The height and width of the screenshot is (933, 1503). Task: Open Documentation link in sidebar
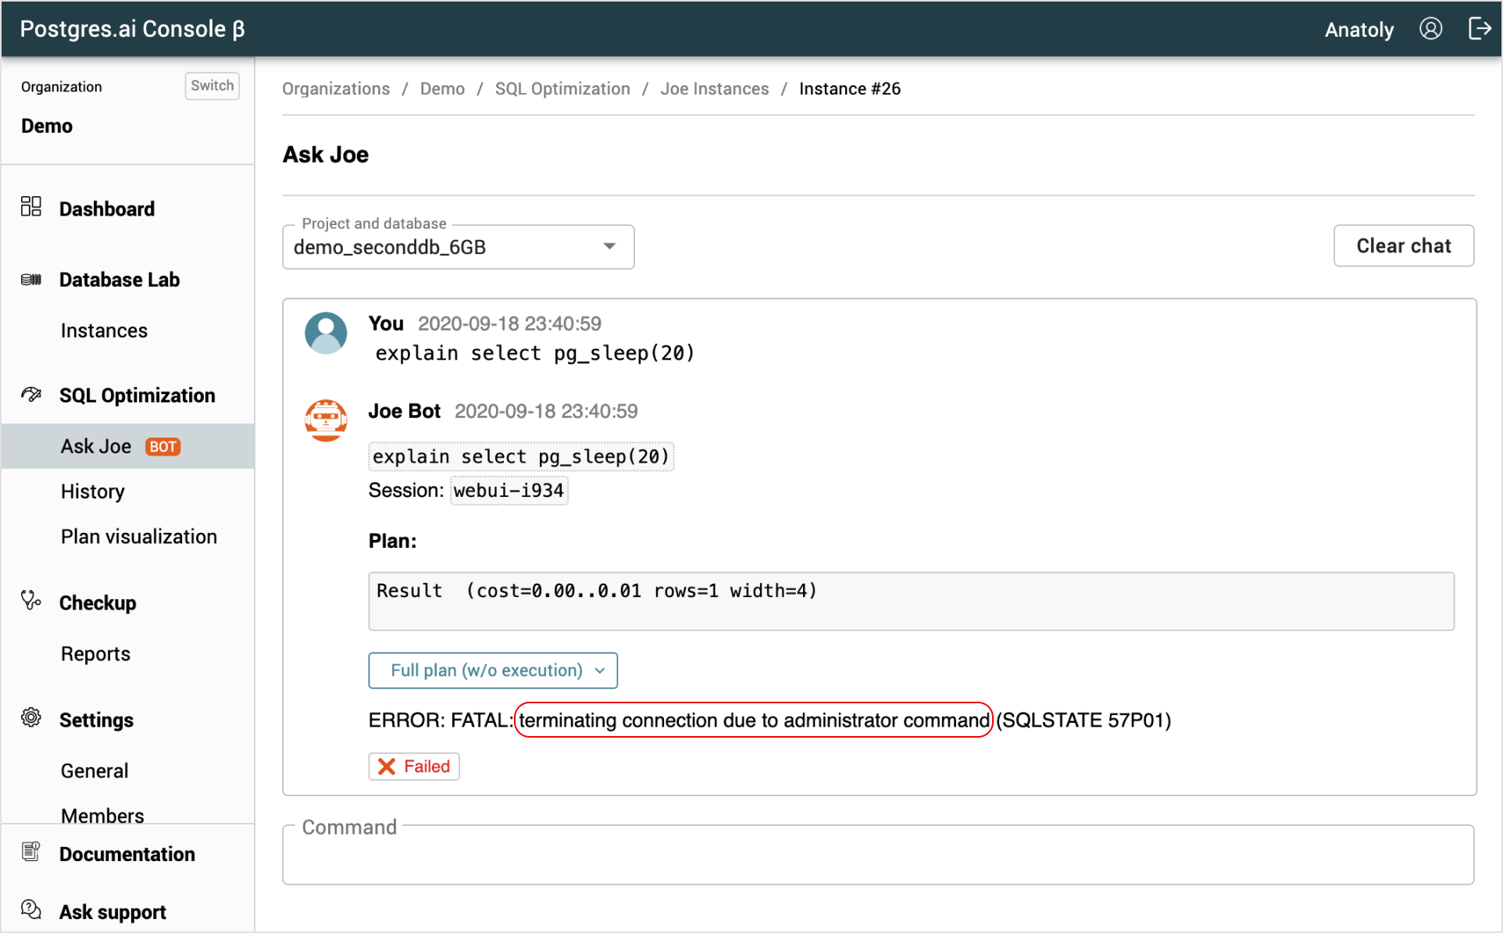127,854
